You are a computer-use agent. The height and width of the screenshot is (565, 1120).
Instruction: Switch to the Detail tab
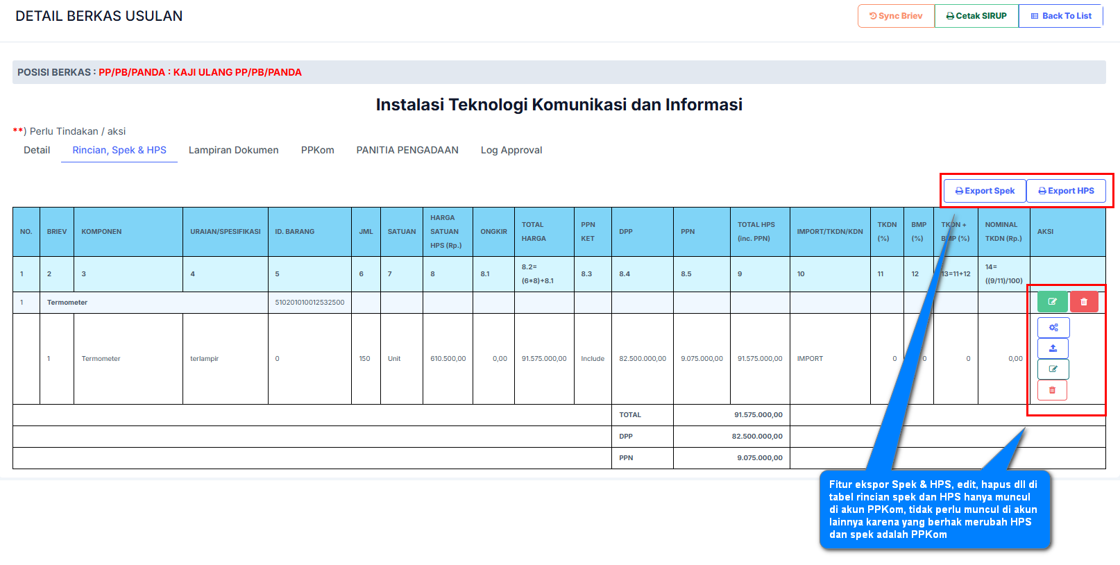[37, 150]
